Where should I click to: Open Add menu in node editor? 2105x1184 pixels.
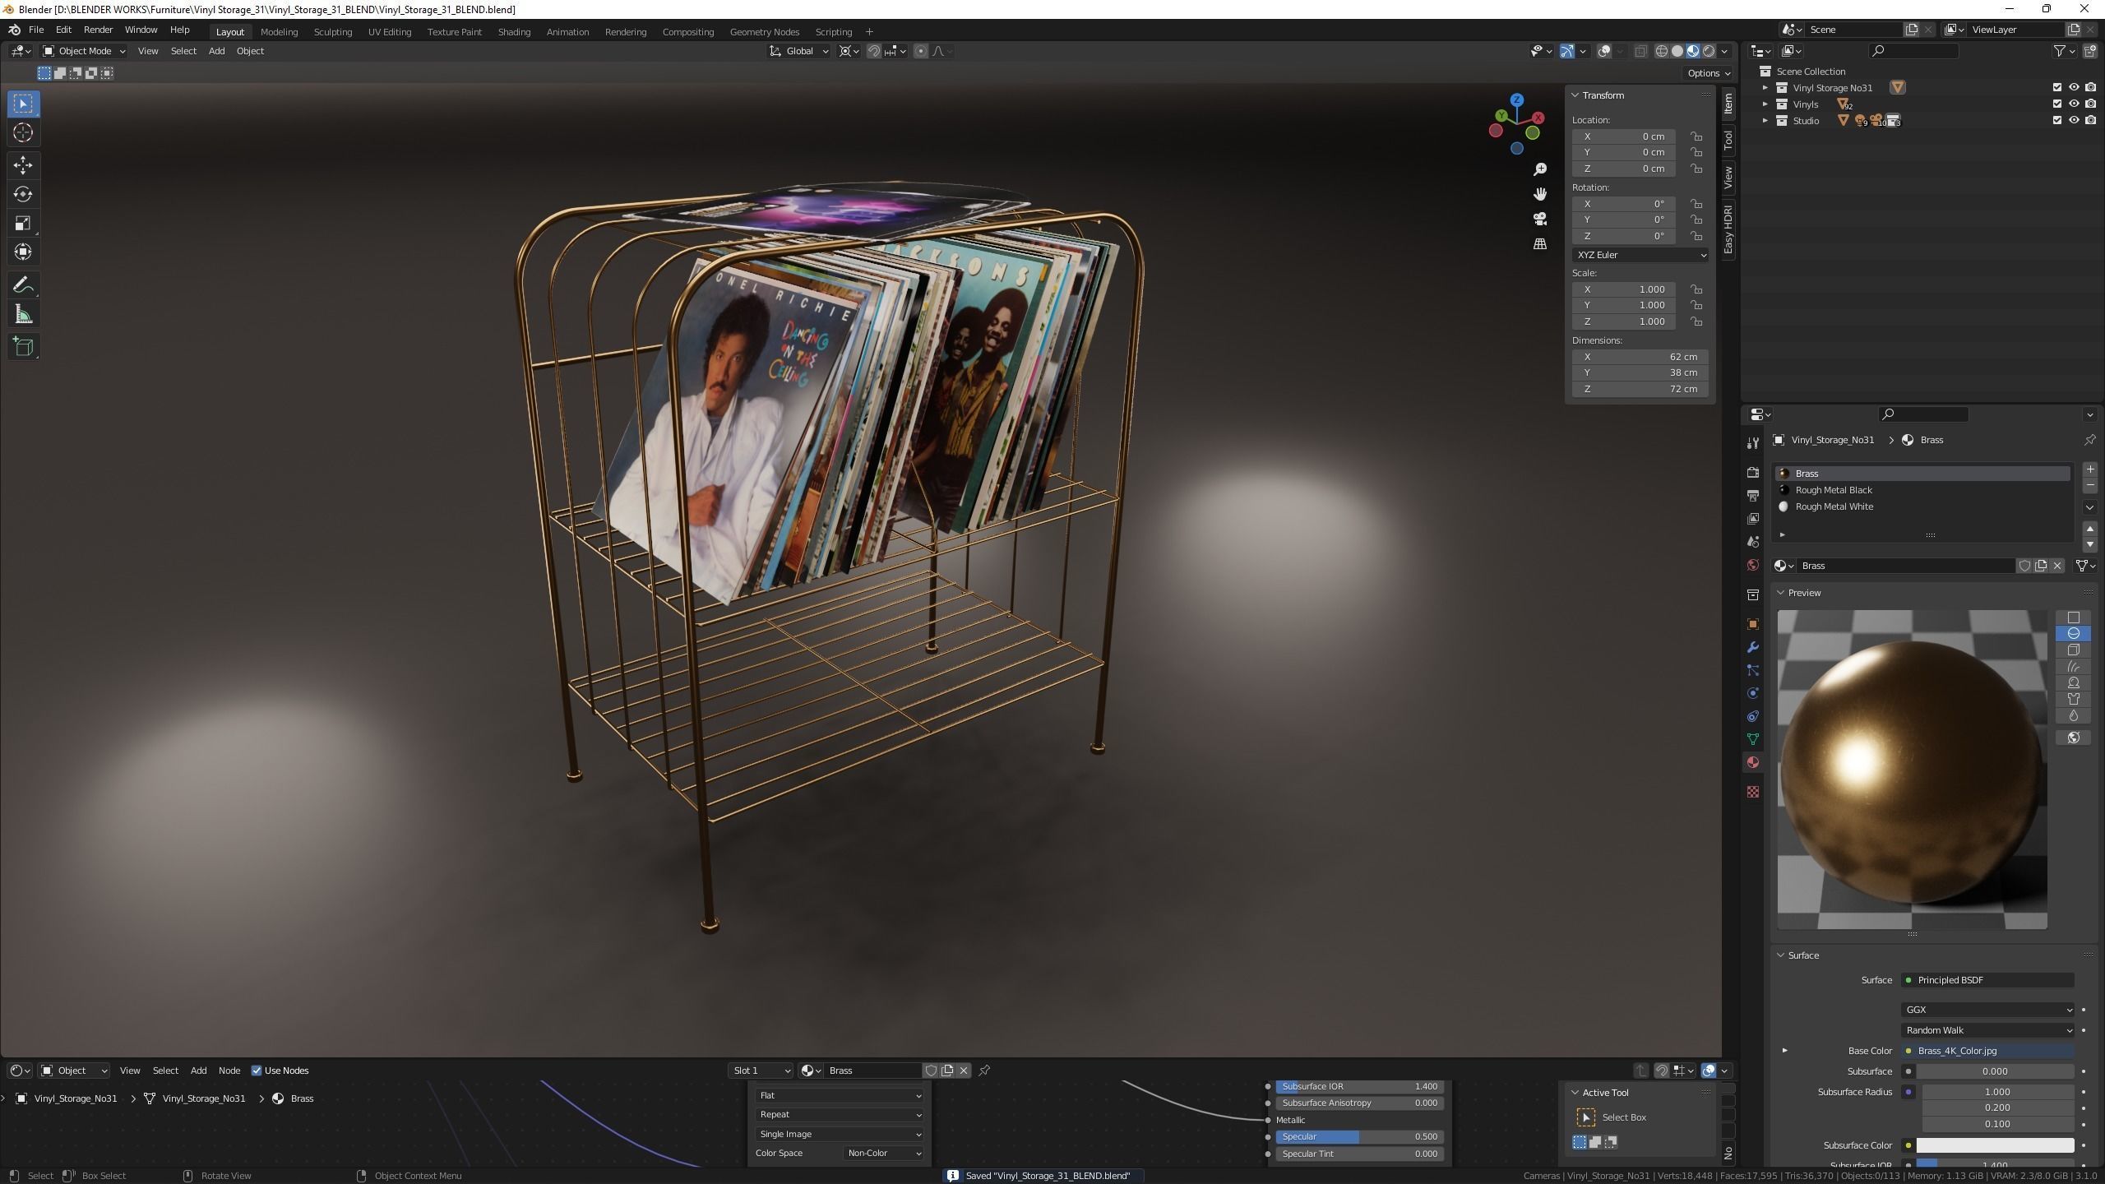point(198,1071)
